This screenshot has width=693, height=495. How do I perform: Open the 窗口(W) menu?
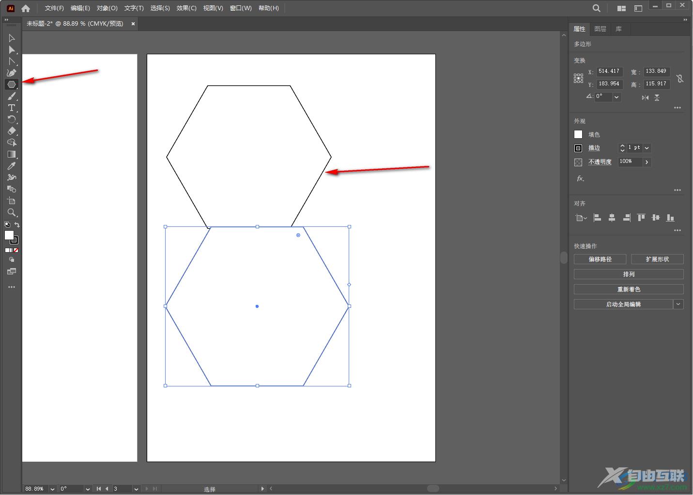241,8
